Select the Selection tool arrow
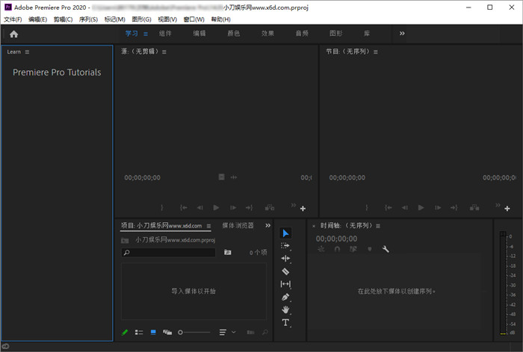Screen dimensions: 523x352 pos(285,233)
